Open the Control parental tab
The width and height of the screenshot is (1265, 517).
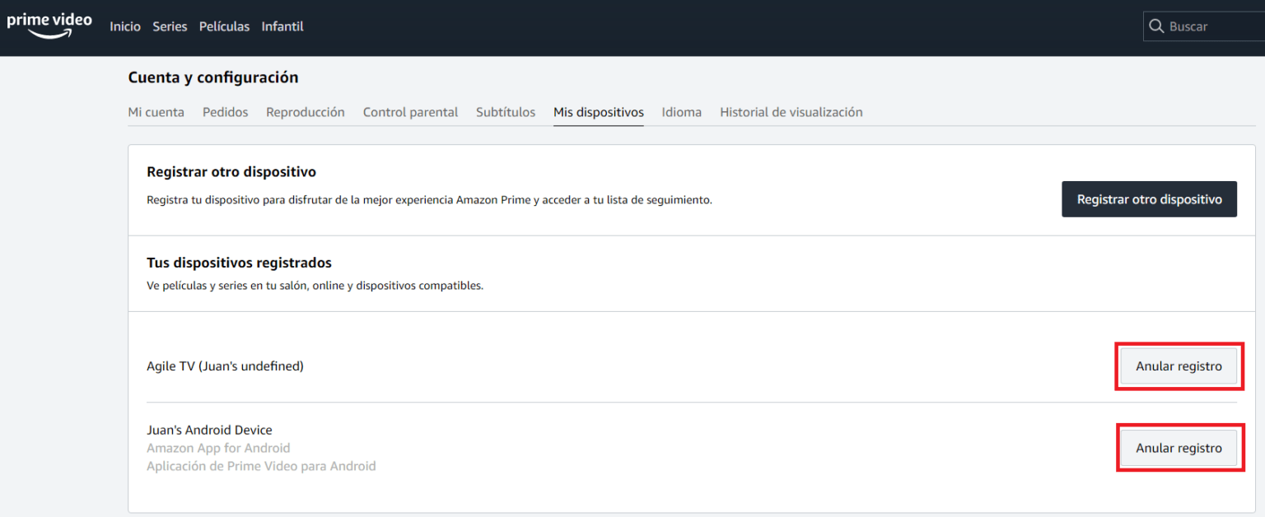pos(410,112)
